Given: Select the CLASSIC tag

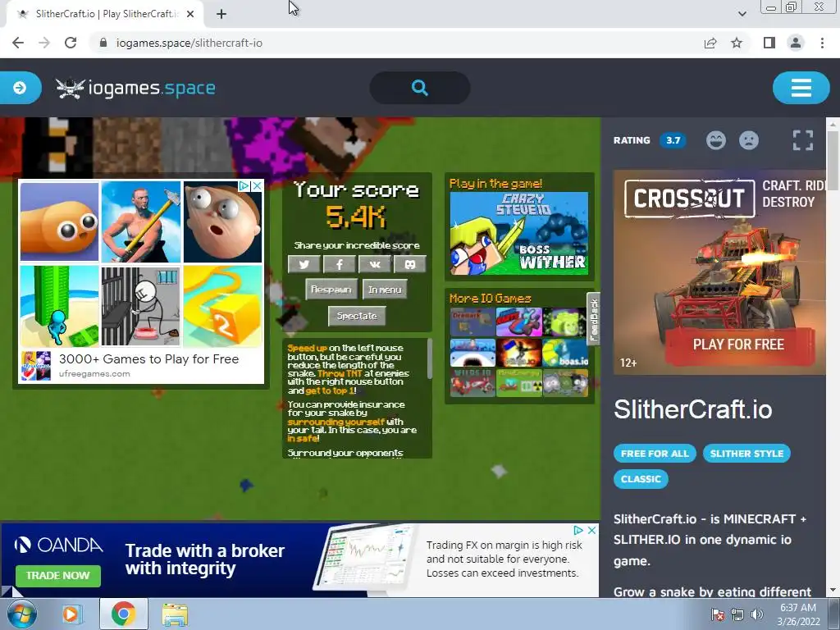Looking at the screenshot, I should point(641,479).
